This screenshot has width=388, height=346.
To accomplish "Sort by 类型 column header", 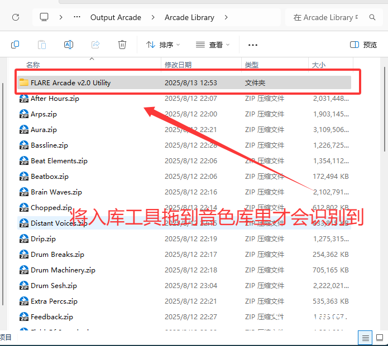I will [x=252, y=65].
